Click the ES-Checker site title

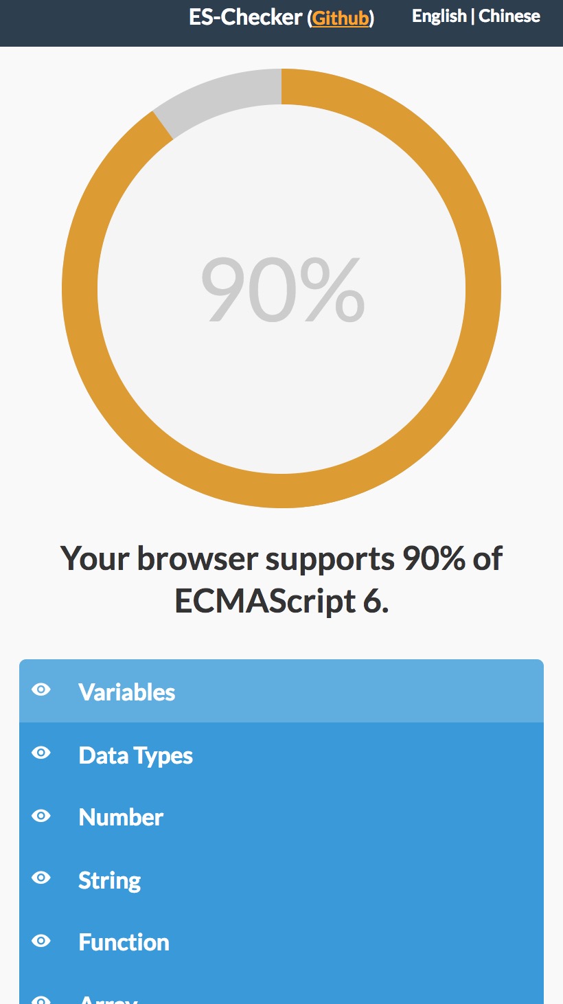[245, 18]
